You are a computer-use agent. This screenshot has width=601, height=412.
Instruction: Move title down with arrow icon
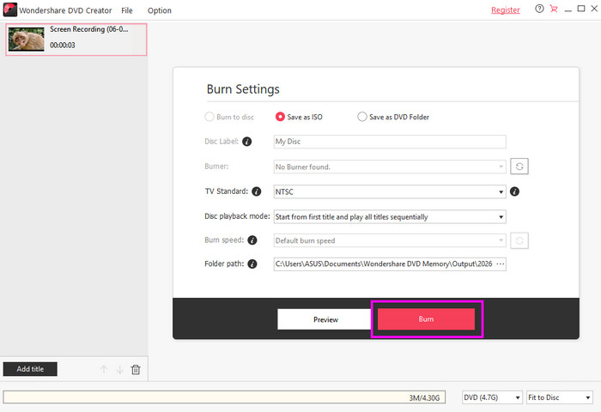point(120,369)
